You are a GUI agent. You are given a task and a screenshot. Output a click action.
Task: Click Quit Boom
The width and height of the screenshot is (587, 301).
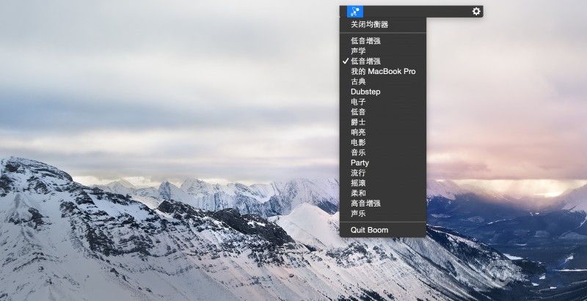(369, 230)
